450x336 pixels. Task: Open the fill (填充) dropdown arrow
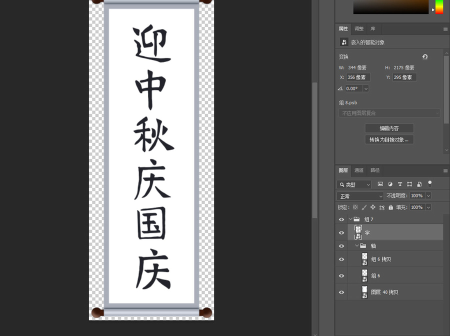[428, 207]
